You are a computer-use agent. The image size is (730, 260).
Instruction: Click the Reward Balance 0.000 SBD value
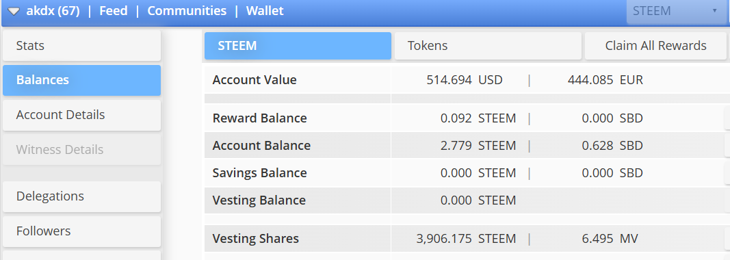[612, 118]
